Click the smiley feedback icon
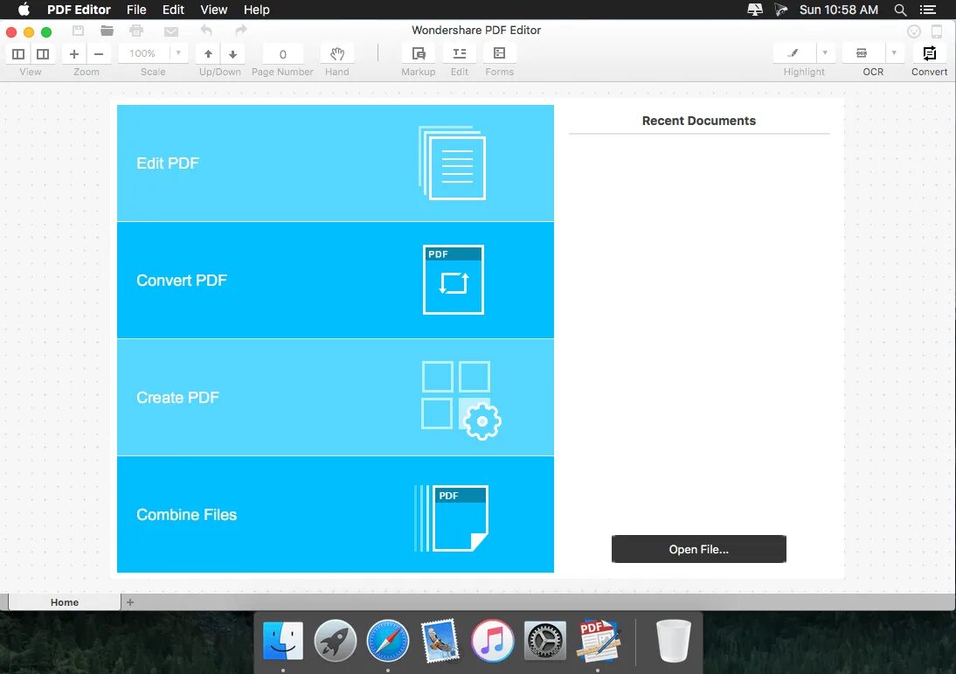 (x=913, y=31)
